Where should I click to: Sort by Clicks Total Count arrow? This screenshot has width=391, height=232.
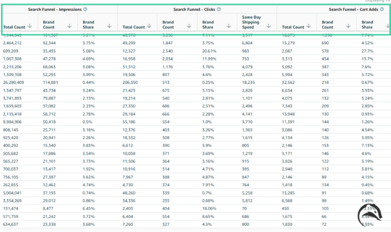(149, 26)
